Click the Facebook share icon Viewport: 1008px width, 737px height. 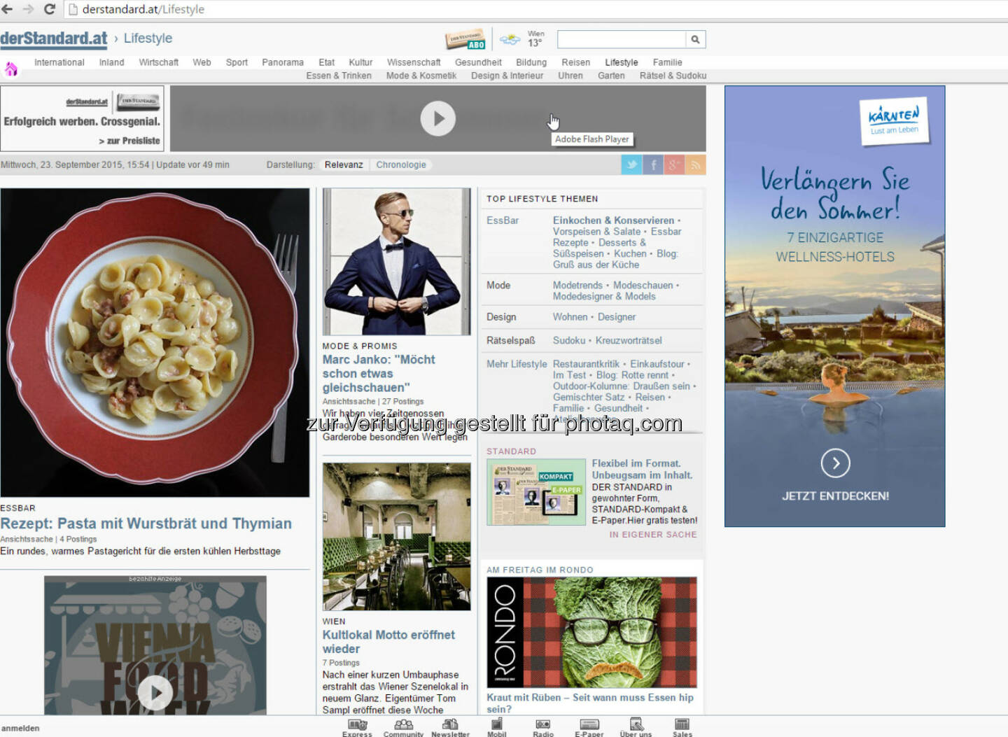tap(652, 164)
